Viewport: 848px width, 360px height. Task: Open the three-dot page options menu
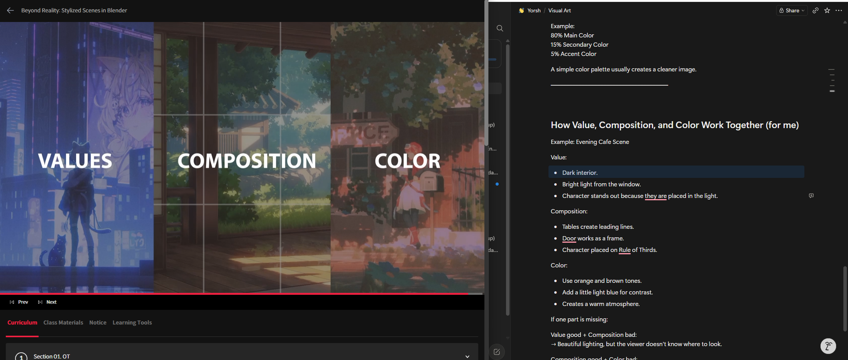point(839,10)
